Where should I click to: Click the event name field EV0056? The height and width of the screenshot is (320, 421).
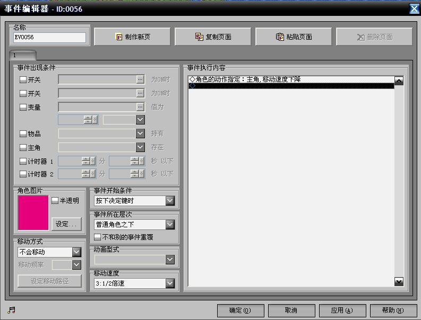[49, 37]
